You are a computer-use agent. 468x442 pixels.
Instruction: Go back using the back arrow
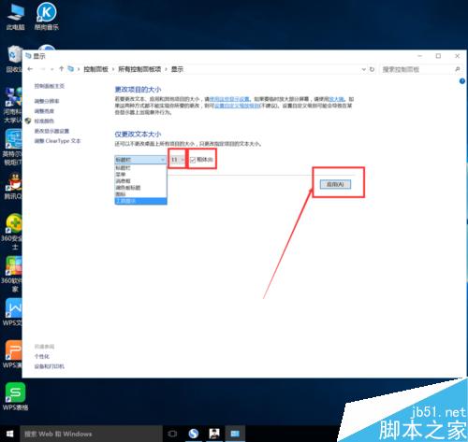[x=30, y=69]
